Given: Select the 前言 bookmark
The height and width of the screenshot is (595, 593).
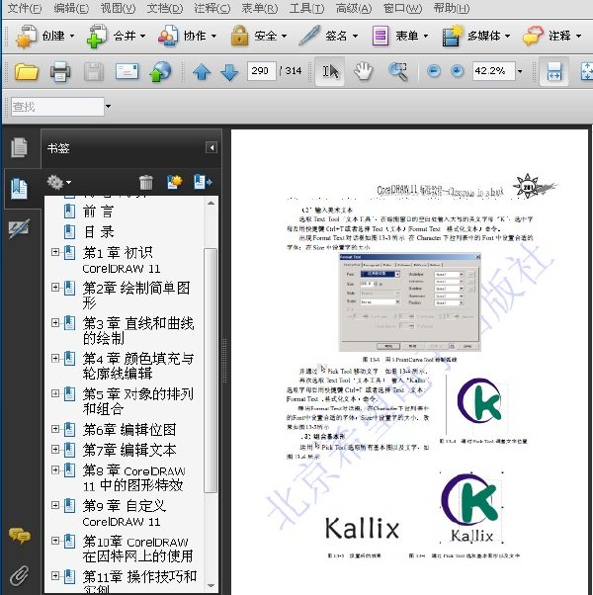Looking at the screenshot, I should [98, 212].
